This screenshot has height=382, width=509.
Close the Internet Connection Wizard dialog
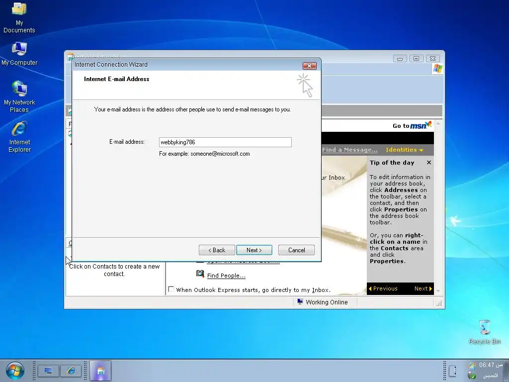pyautogui.click(x=309, y=66)
